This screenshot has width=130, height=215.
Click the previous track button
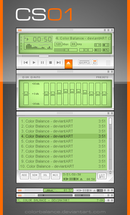[26, 62]
